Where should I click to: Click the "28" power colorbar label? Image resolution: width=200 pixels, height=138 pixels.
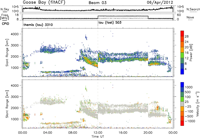186,36
